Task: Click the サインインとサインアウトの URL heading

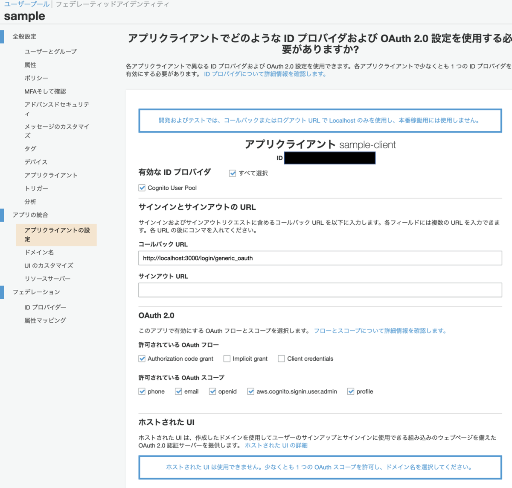Action: pyautogui.click(x=197, y=207)
